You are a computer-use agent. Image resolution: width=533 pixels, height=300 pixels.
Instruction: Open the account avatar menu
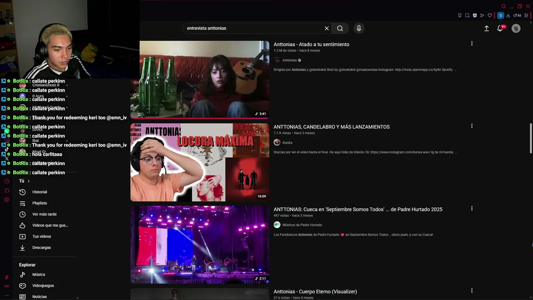tap(516, 28)
